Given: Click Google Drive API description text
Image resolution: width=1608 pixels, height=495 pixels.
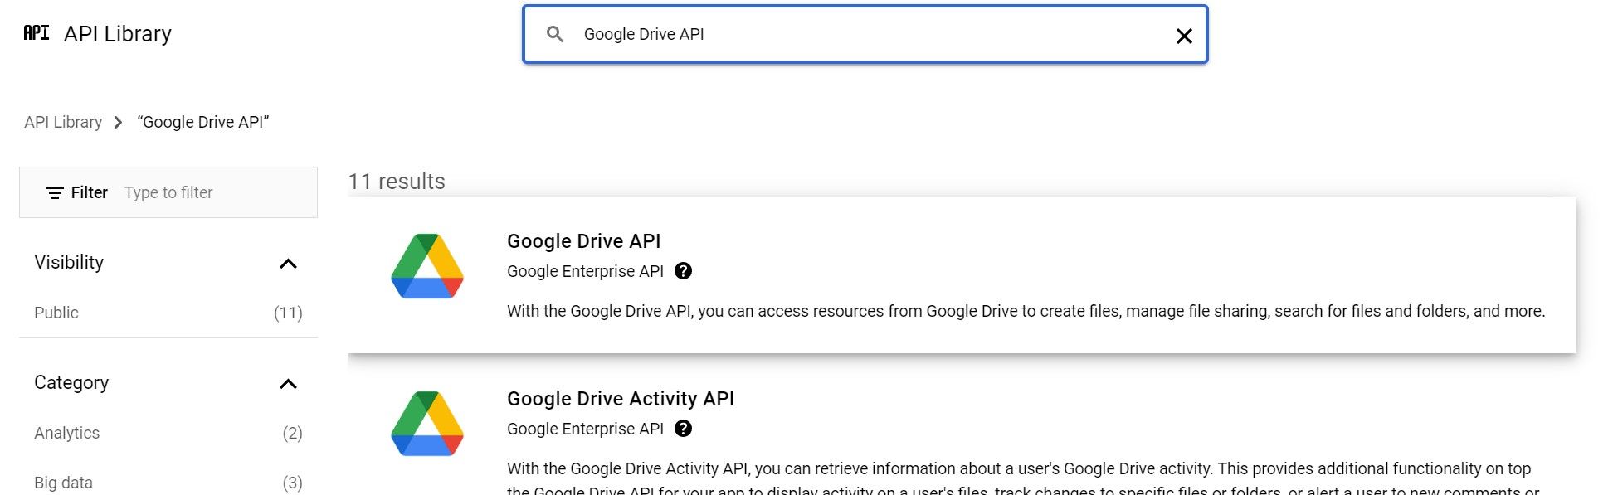Looking at the screenshot, I should [1026, 311].
